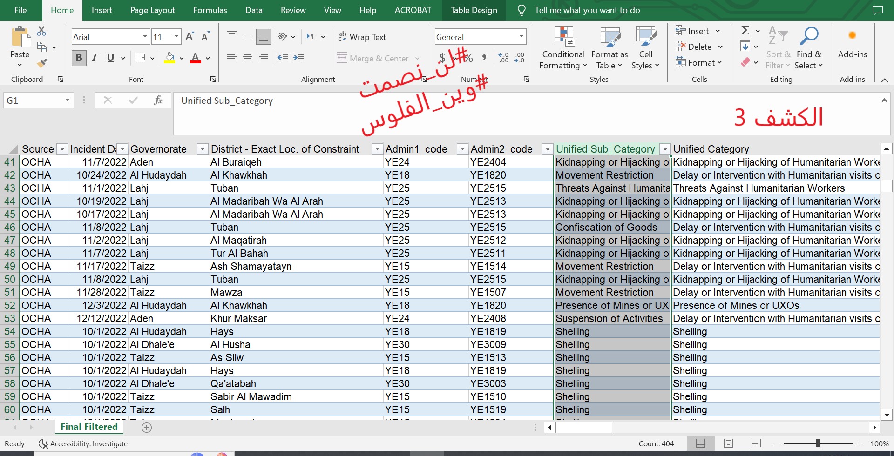This screenshot has width=894, height=456.
Task: Toggle Italic formatting
Action: tap(95, 58)
